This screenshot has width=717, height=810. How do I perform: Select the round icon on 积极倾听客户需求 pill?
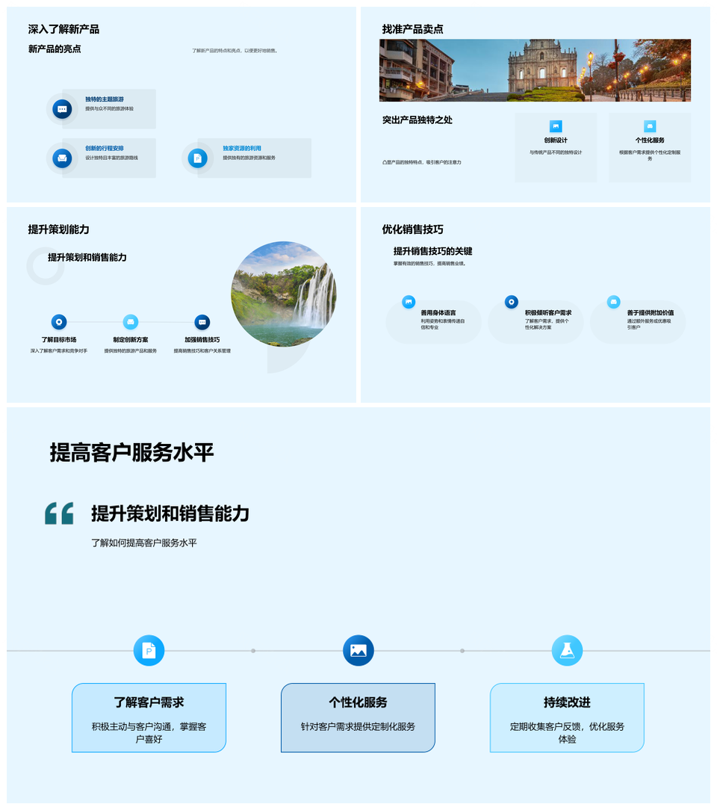pos(512,302)
